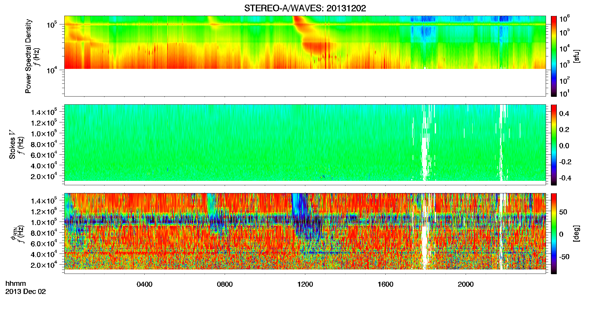
Task: Click the phi RTN degree color bar
Action: coord(554,233)
